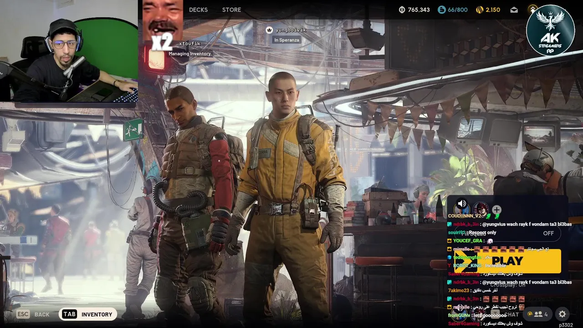Click 7akimo23 username in chat overlay
The image size is (583, 328).
pos(458,291)
